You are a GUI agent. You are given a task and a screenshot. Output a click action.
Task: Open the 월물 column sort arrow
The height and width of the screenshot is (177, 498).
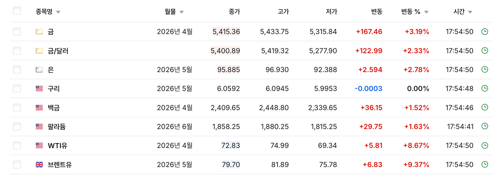(182, 12)
